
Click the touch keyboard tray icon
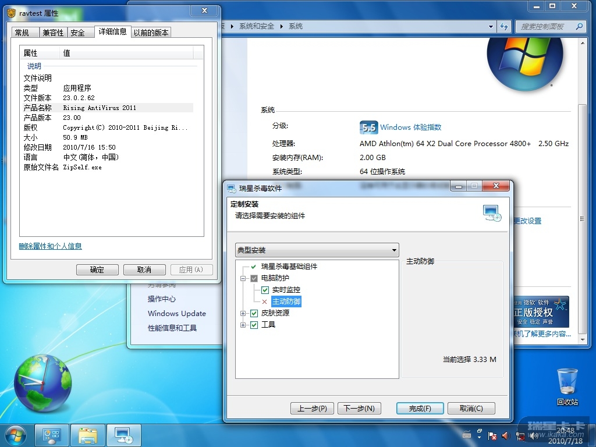click(467, 435)
